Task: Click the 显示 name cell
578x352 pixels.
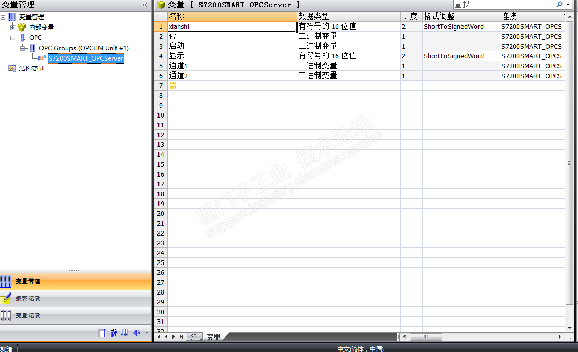Action: [x=232, y=56]
